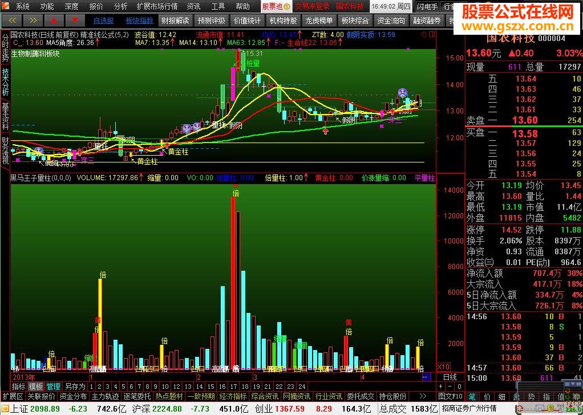Open the 工具 menu
The height and width of the screenshot is (415, 583).
click(x=218, y=6)
